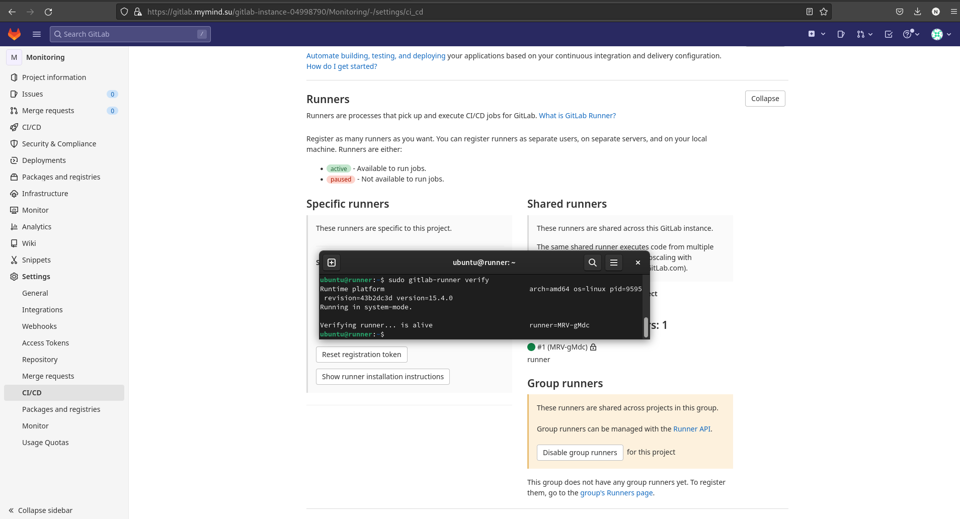Open the user avatar dropdown menu

(x=941, y=34)
